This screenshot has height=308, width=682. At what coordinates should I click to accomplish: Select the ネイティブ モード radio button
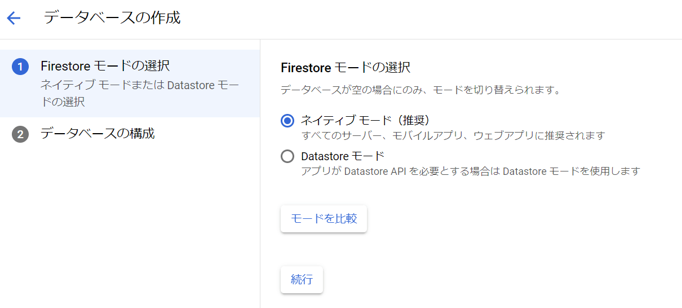pyautogui.click(x=287, y=120)
